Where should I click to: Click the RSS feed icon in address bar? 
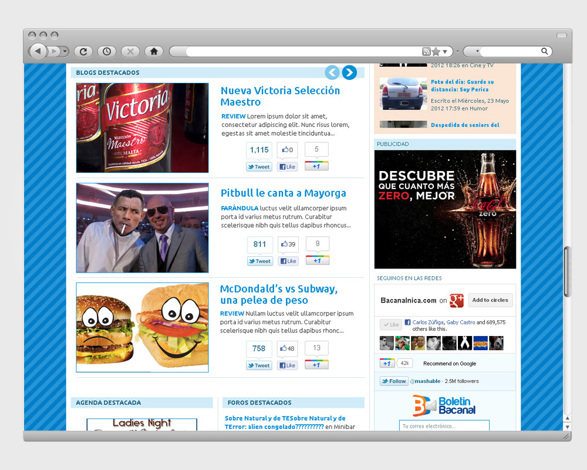[426, 51]
